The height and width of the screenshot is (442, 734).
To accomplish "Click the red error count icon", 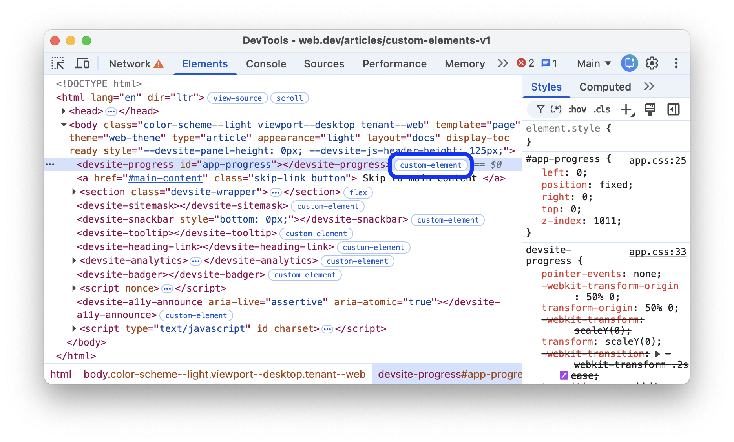I will coord(521,63).
